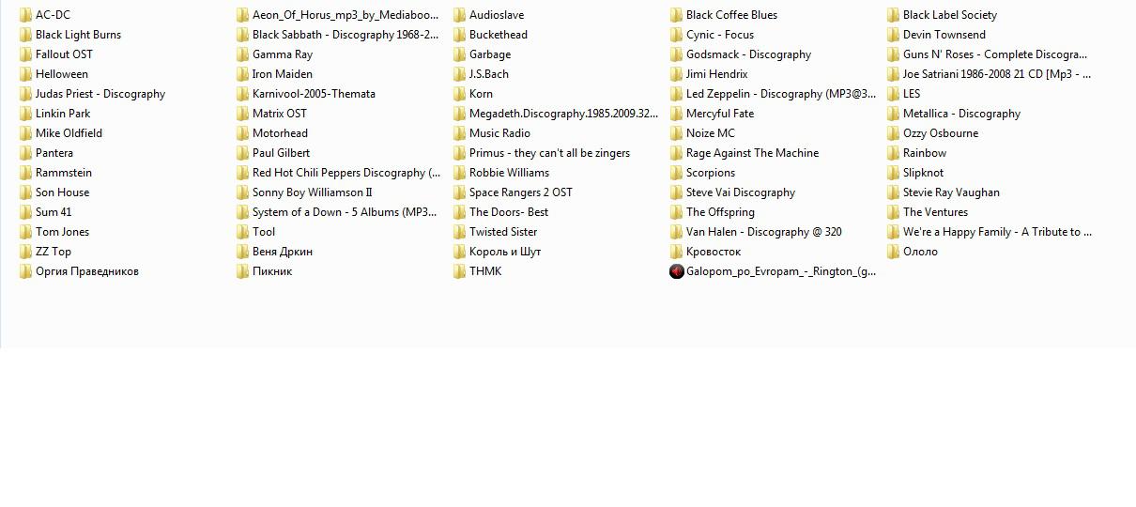The width and height of the screenshot is (1136, 507).
Task: Select the "Paul Gilbert" folder name
Action: tap(281, 153)
